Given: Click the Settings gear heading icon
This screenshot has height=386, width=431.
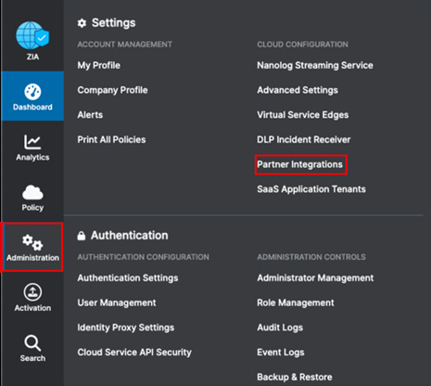Looking at the screenshot, I should [x=82, y=23].
